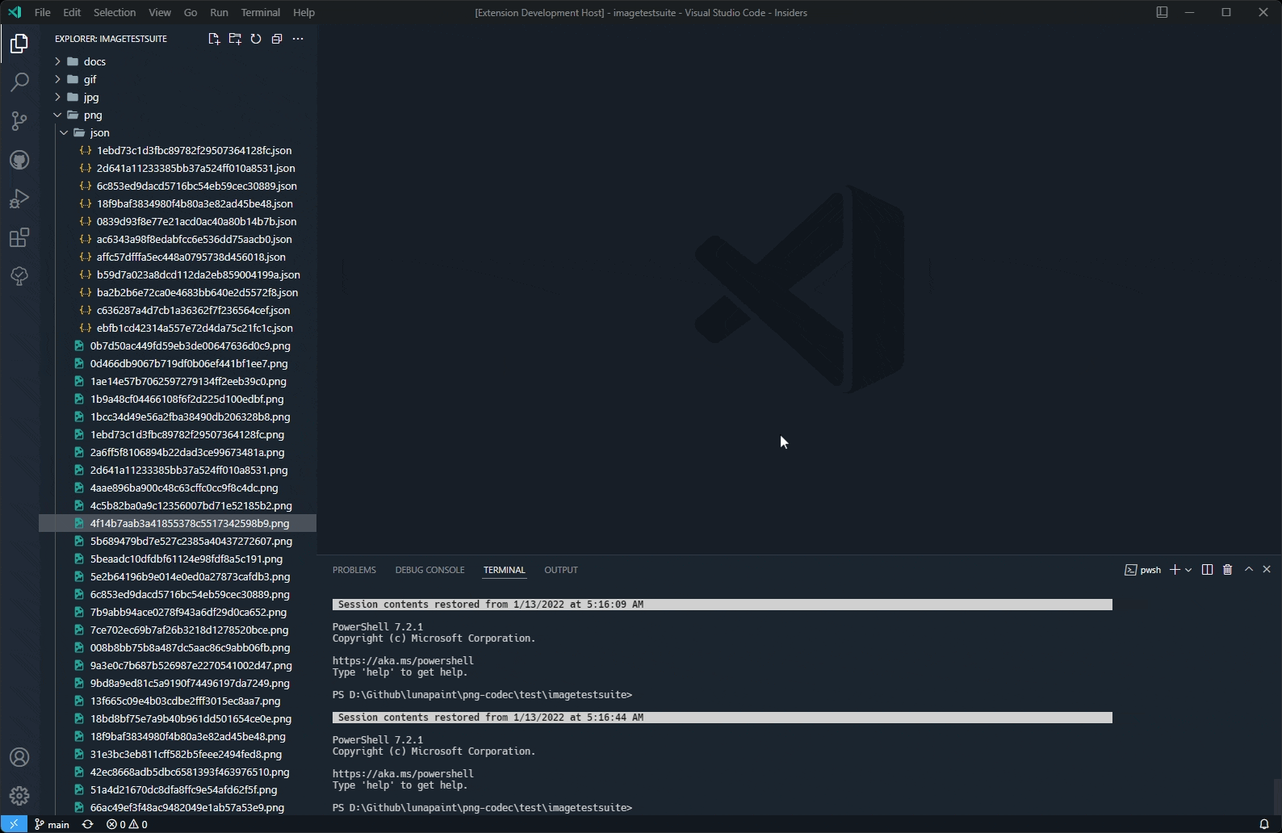Open the Run menu
This screenshot has width=1282, height=833.
(219, 12)
